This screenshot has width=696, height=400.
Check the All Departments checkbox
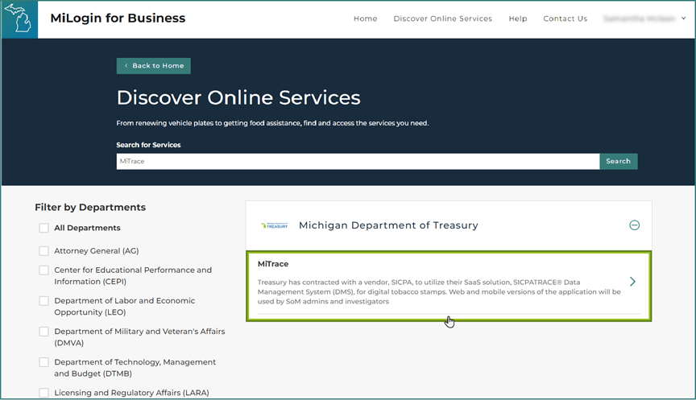coord(44,228)
